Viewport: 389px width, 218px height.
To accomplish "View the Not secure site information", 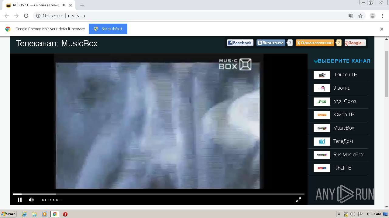I will click(x=50, y=16).
